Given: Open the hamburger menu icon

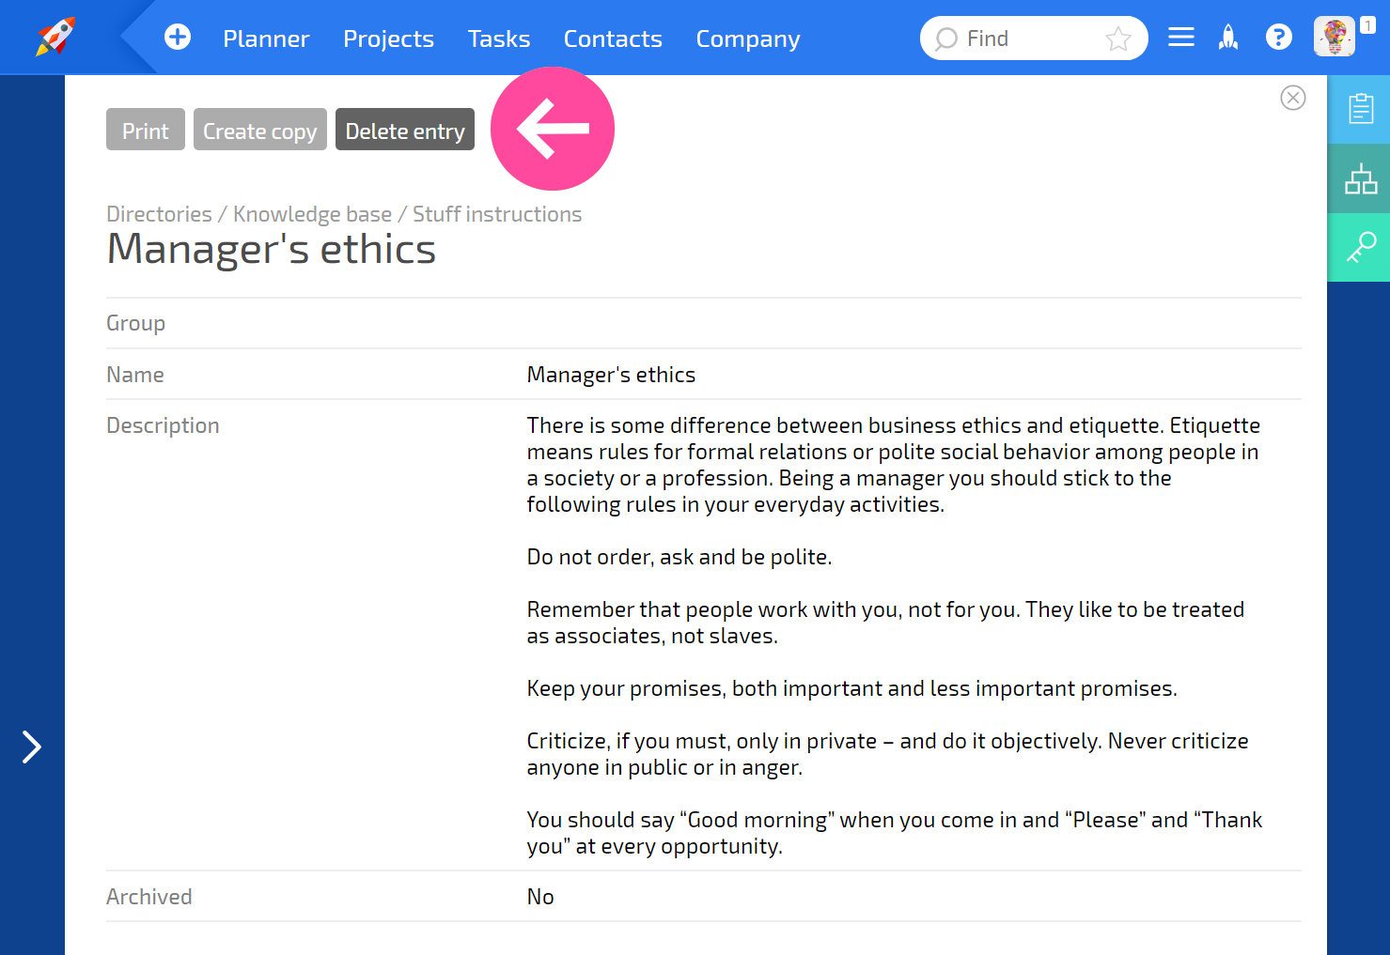Looking at the screenshot, I should (1181, 37).
